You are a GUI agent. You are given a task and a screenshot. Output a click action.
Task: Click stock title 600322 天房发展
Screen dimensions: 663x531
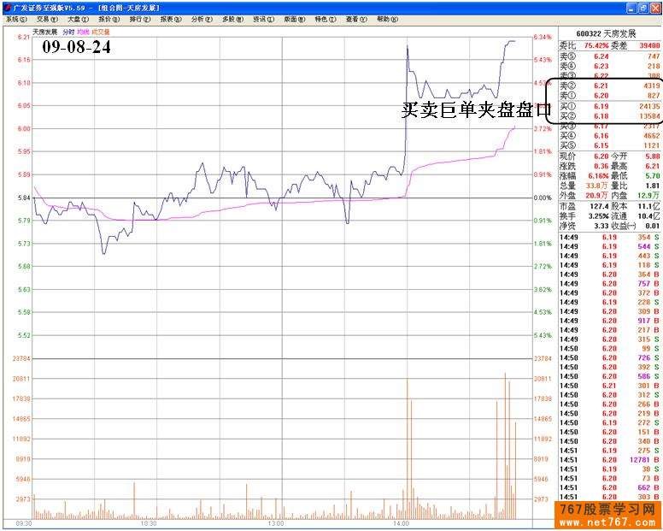click(x=610, y=33)
